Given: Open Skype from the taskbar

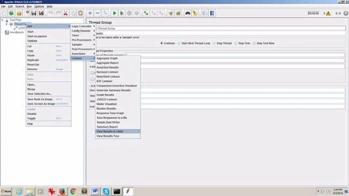Looking at the screenshot, I should [x=106, y=191].
